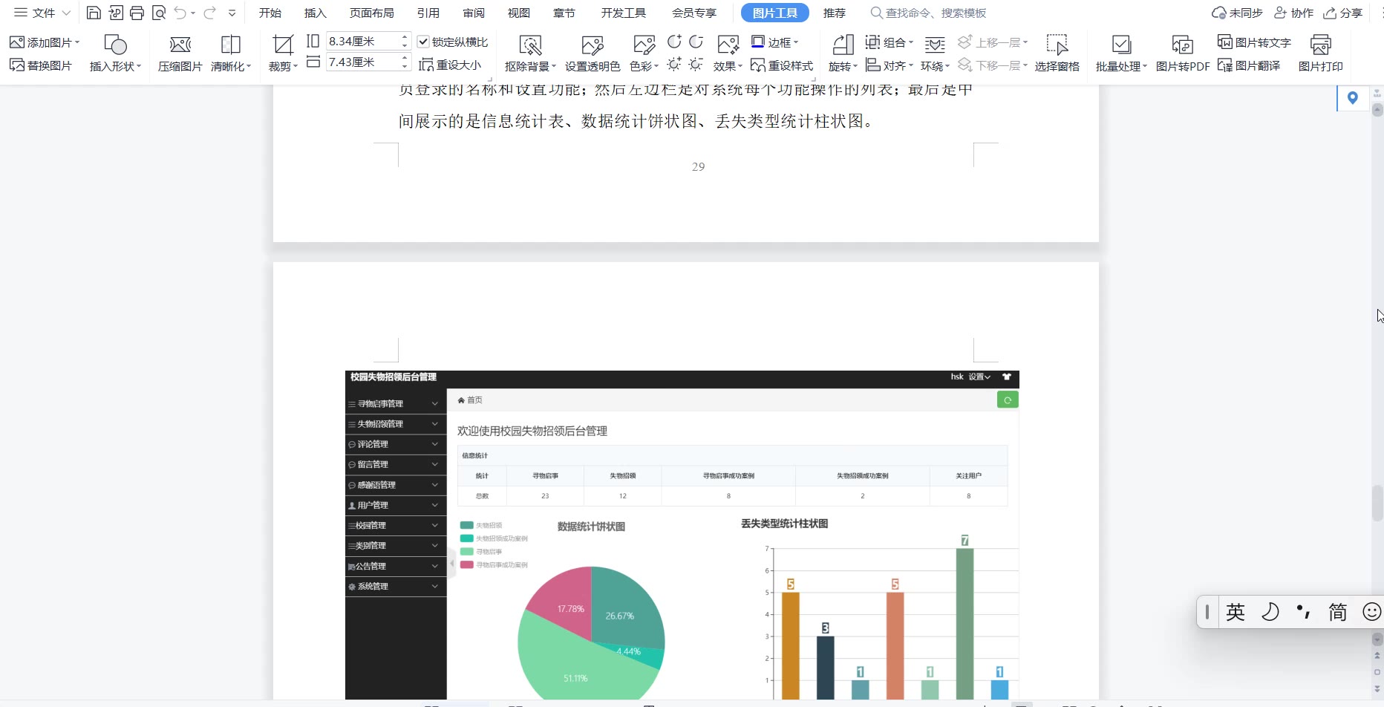Click the 重设大小 (reset size) button

coord(450,65)
